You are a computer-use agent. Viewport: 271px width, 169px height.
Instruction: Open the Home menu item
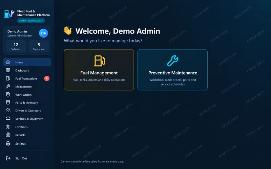(27, 62)
